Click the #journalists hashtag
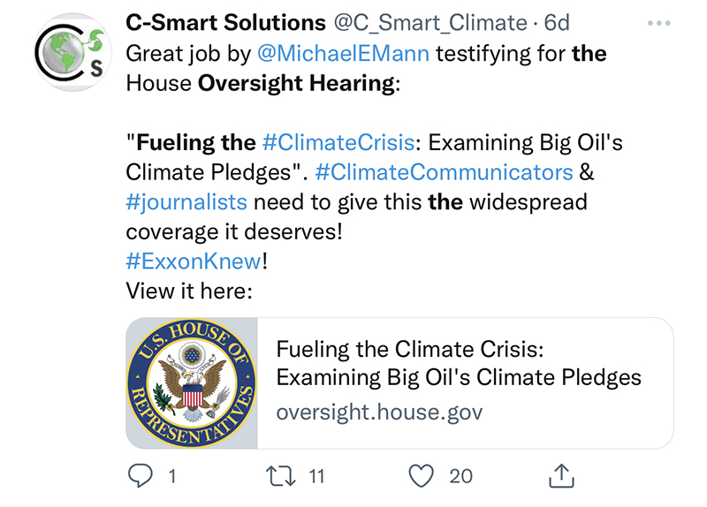Screen dimensions: 707x507 (186, 201)
